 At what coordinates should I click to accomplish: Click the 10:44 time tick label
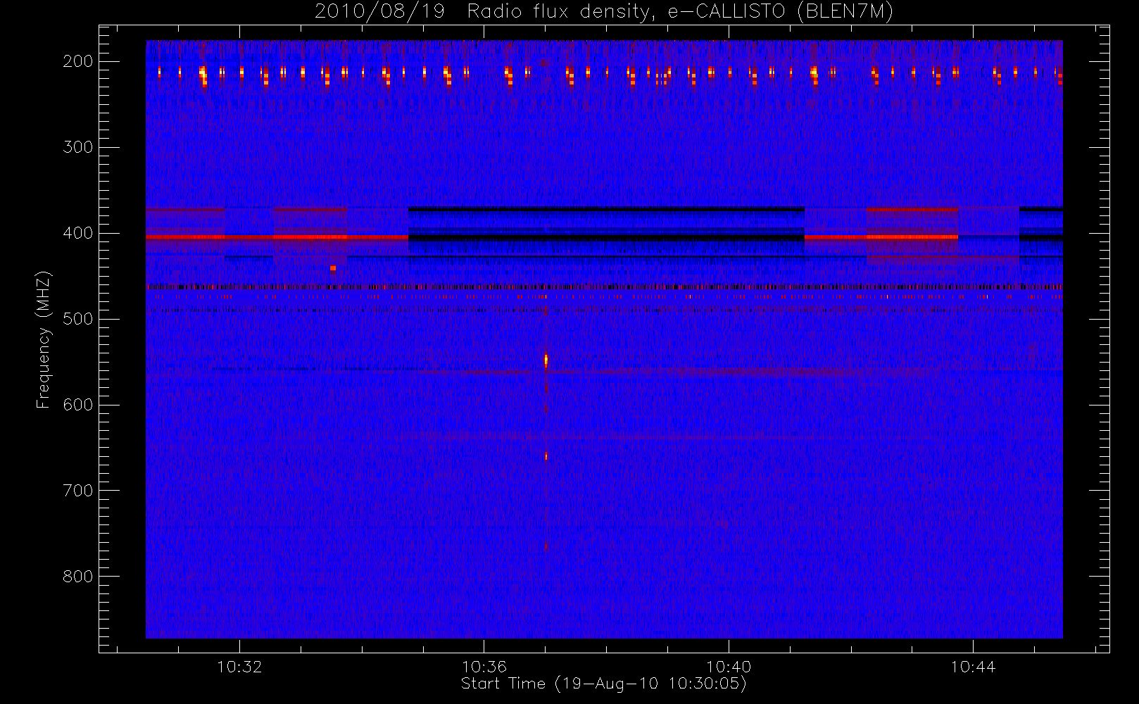coord(973,667)
